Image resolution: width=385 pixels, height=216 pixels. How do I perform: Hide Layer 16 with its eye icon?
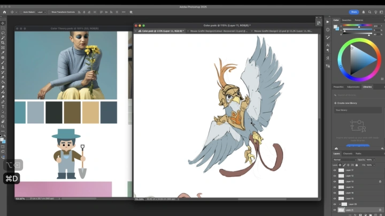[x=335, y=193]
